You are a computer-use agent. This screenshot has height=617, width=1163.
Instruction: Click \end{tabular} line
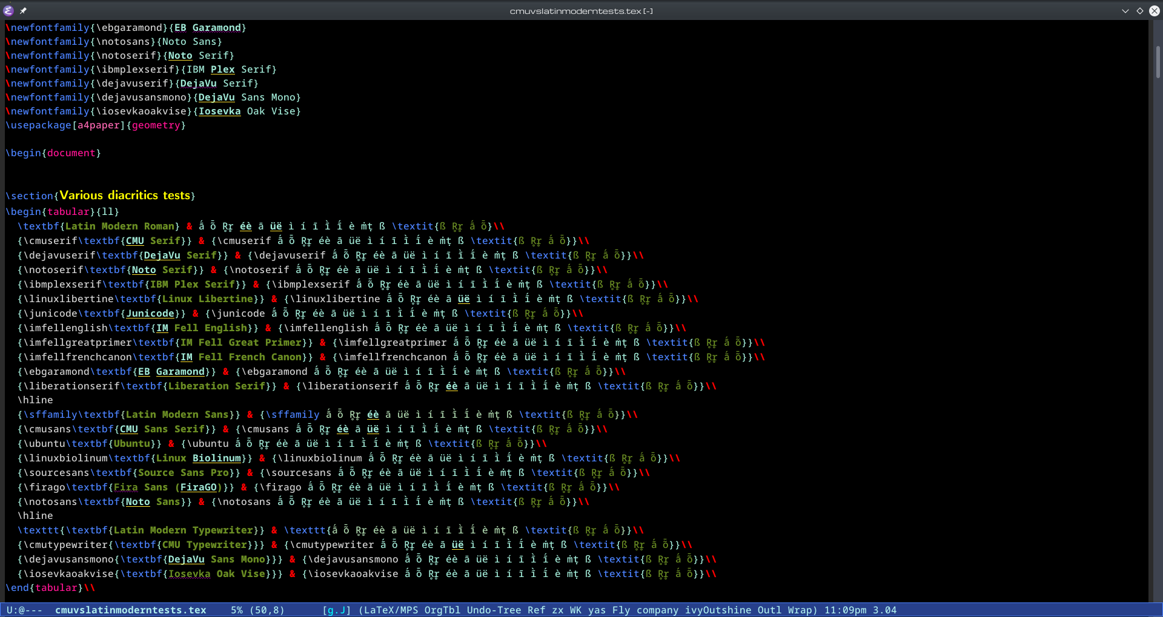(x=50, y=587)
